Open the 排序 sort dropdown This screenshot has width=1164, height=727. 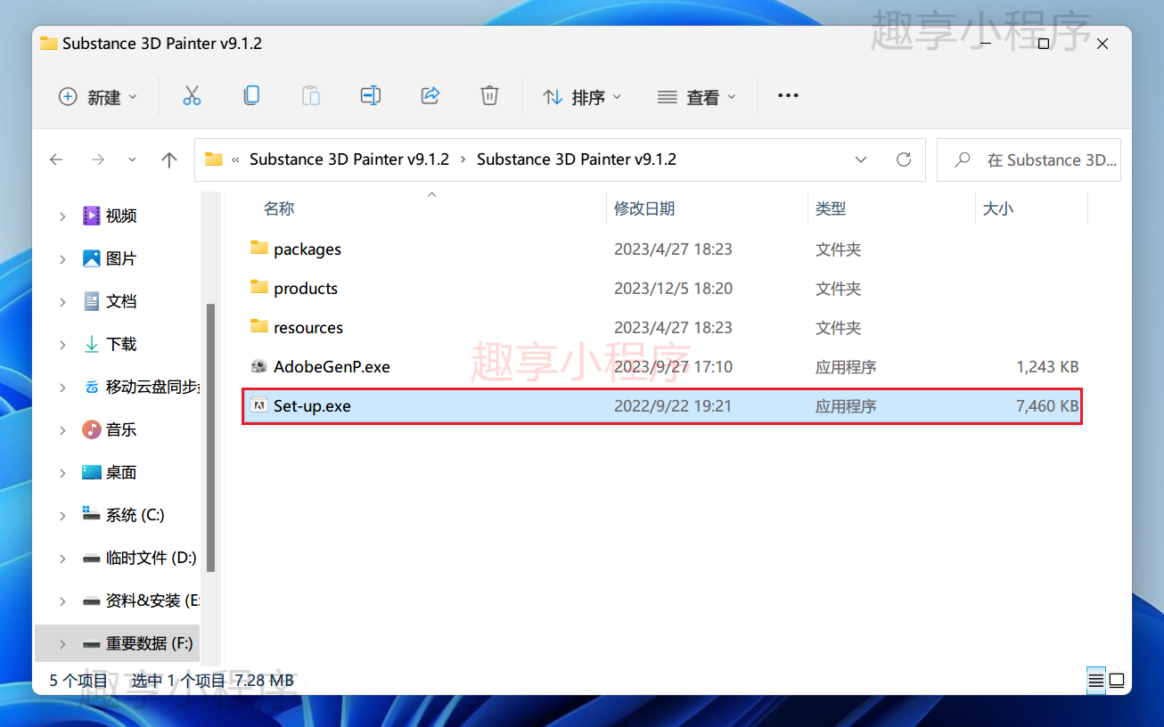(582, 96)
